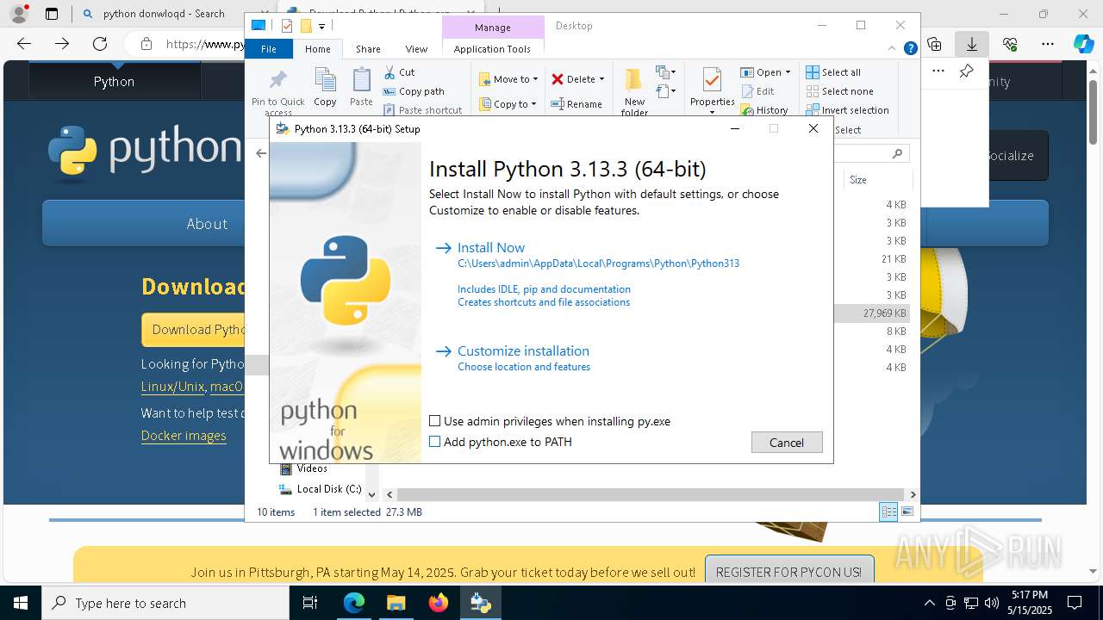Open the Application Tools tab

click(492, 49)
